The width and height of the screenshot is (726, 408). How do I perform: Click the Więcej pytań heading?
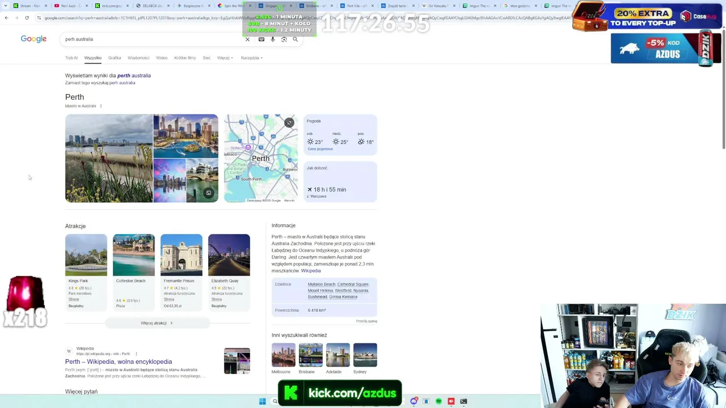(81, 392)
